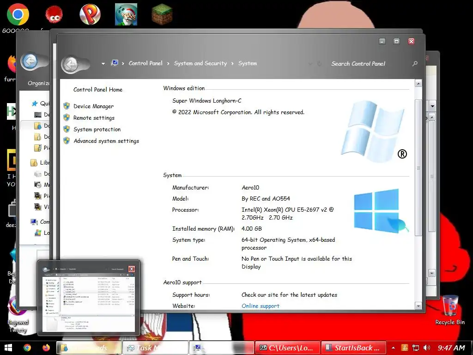This screenshot has width=473, height=355.
Task: Open Remote settings link
Action: point(94,118)
